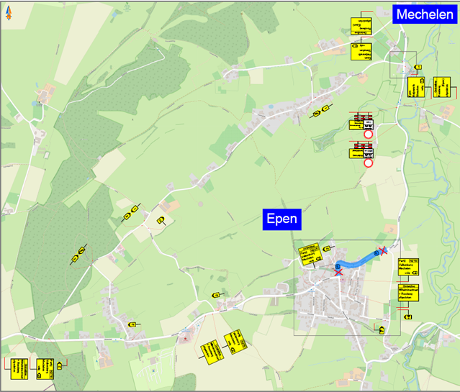The image size is (460, 392).
Task: Click the Valkenburg Mechelen sign right of Epen box
Action: pos(407,267)
